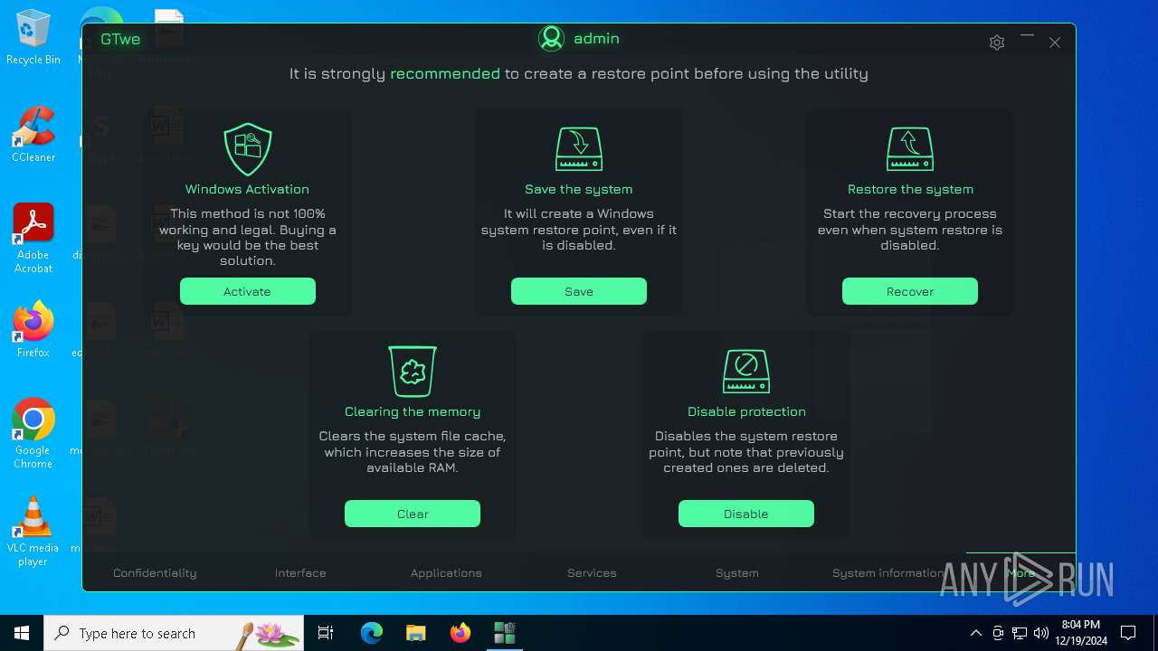Click the Windows Activation shield icon
The height and width of the screenshot is (651, 1158).
click(x=247, y=150)
